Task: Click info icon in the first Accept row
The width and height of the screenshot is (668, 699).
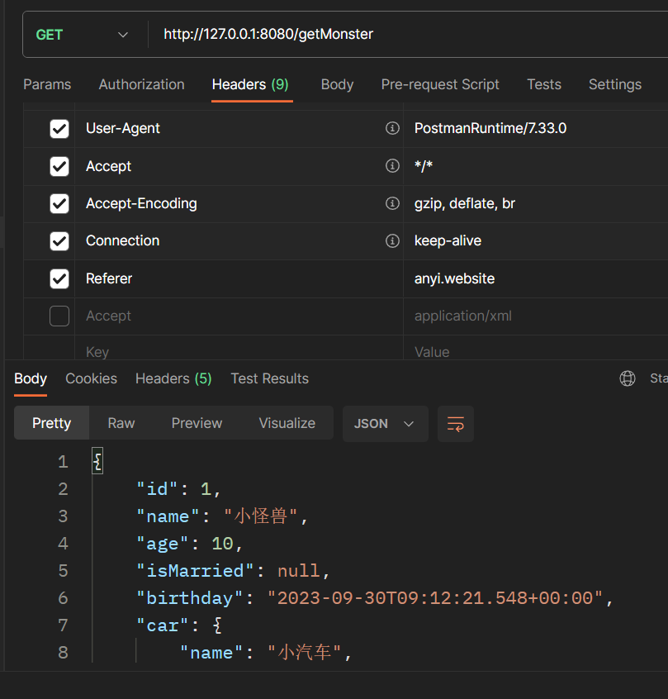Action: coord(392,166)
